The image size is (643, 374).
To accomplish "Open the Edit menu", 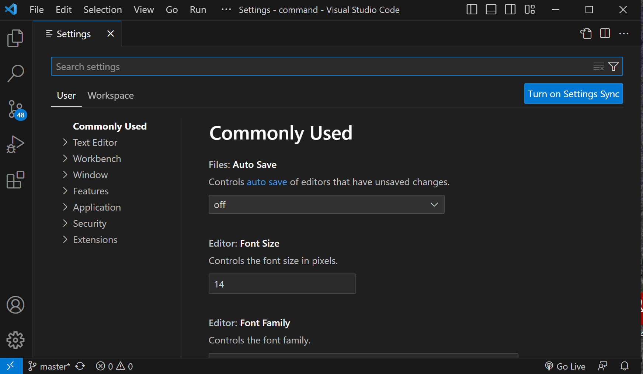I will point(64,10).
